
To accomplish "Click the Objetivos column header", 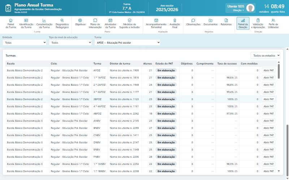I will (x=187, y=64).
